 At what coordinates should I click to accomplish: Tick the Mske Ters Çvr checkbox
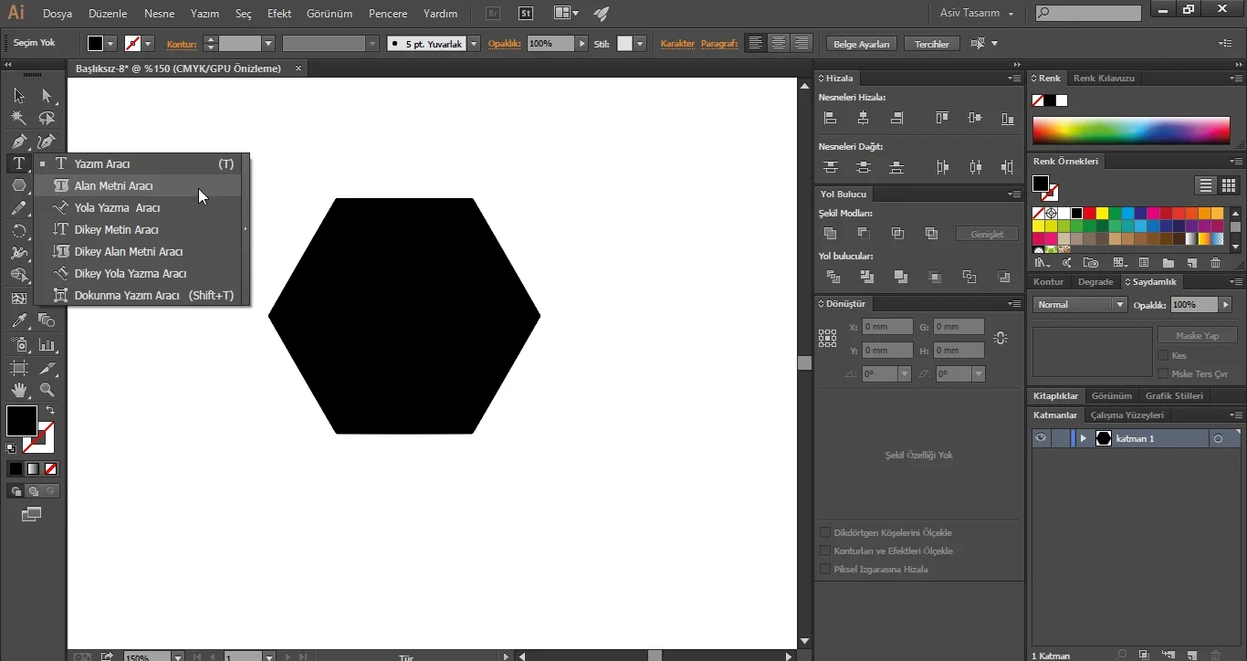point(1163,373)
